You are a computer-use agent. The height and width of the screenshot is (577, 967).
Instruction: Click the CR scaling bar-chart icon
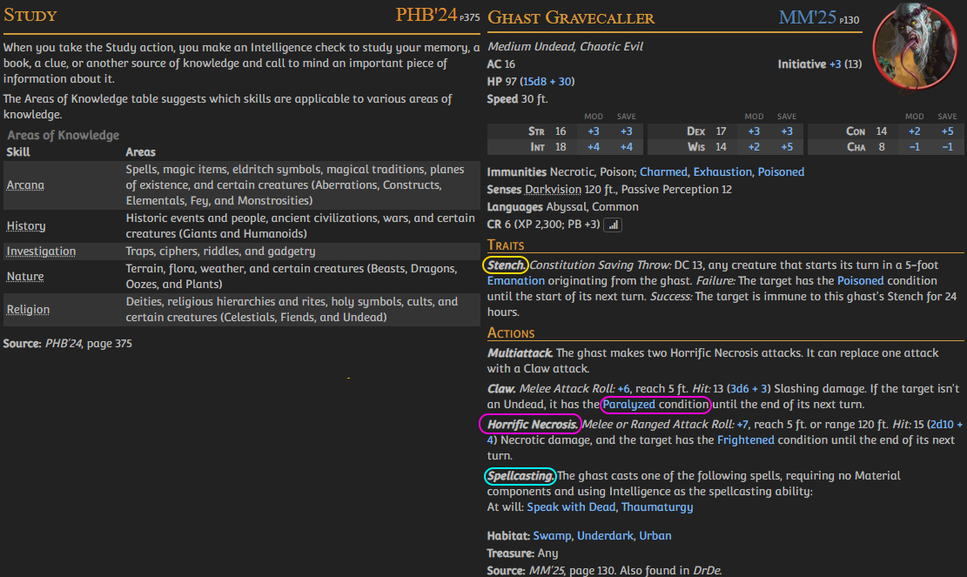(x=613, y=225)
